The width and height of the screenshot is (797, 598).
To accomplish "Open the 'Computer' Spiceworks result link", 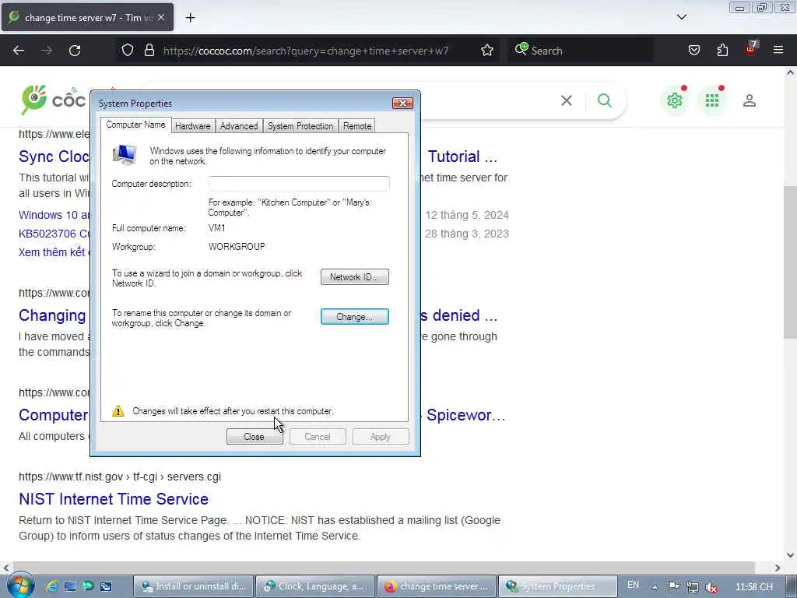I will pyautogui.click(x=54, y=415).
